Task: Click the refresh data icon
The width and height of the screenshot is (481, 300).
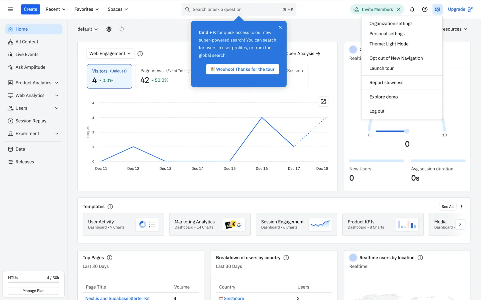Action: (x=122, y=29)
